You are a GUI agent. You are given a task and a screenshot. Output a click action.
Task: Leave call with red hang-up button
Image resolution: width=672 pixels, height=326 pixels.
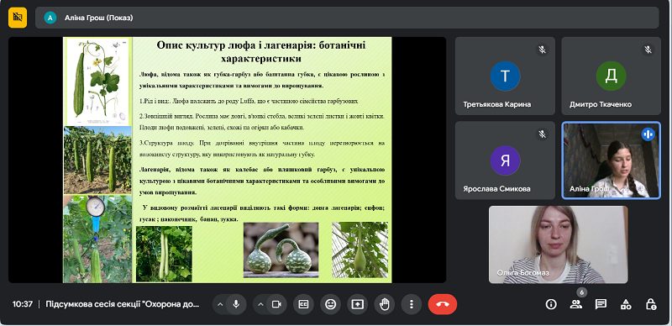click(443, 304)
